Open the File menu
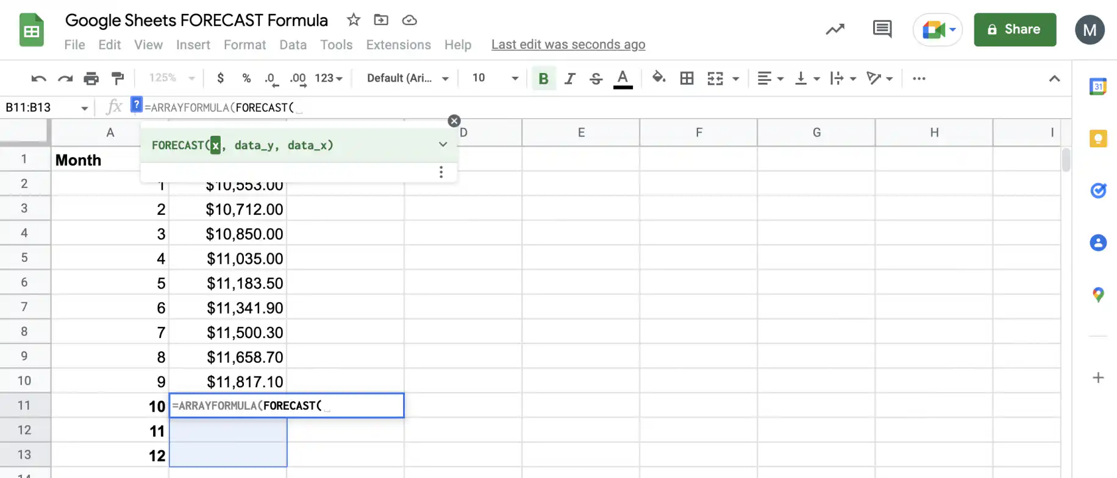This screenshot has width=1117, height=478. pyautogui.click(x=74, y=45)
